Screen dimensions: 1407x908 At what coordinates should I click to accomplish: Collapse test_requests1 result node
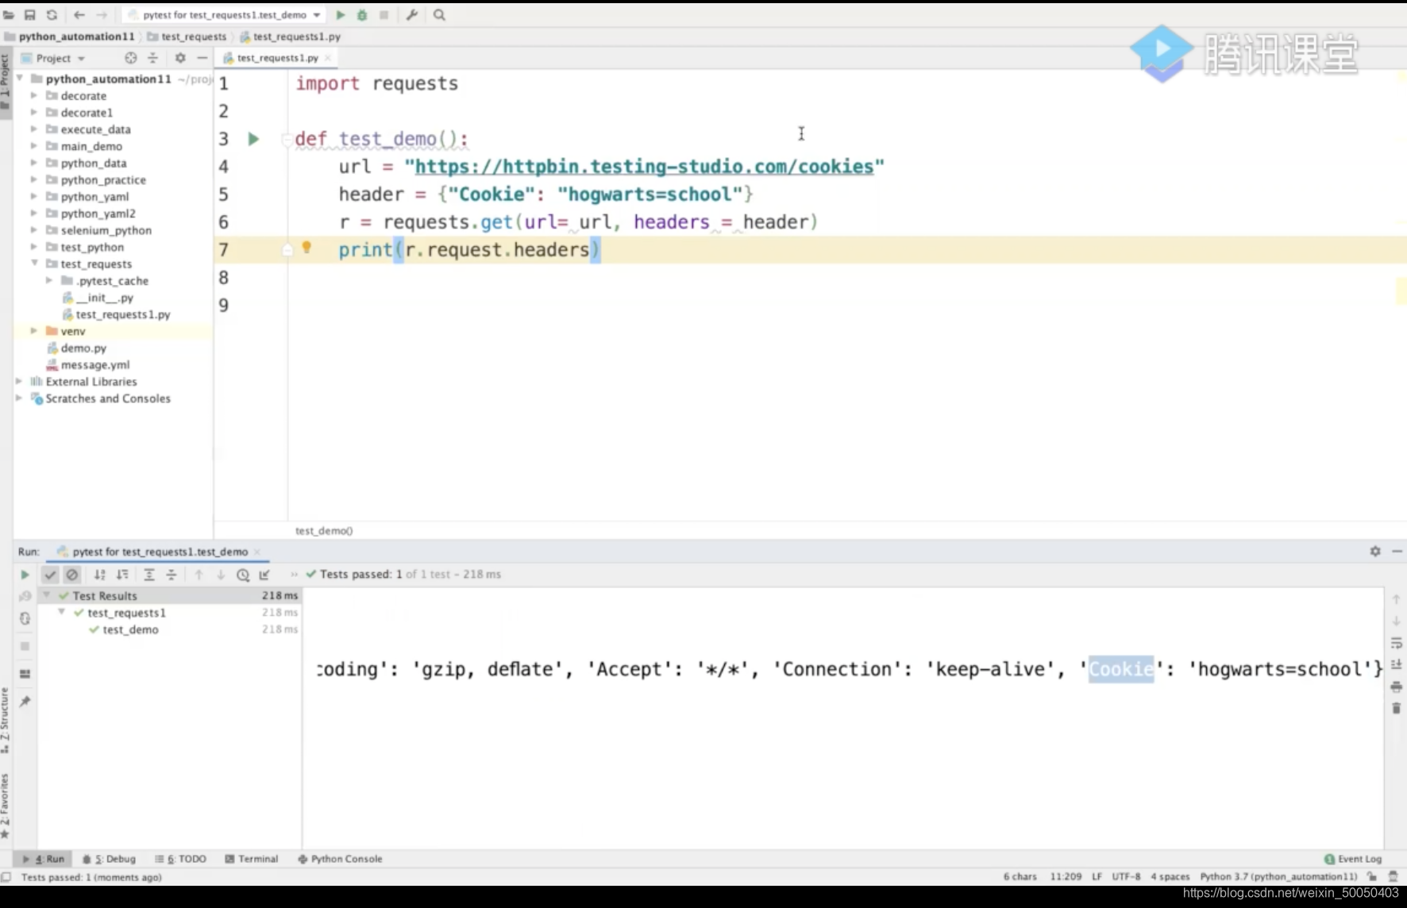coord(61,612)
